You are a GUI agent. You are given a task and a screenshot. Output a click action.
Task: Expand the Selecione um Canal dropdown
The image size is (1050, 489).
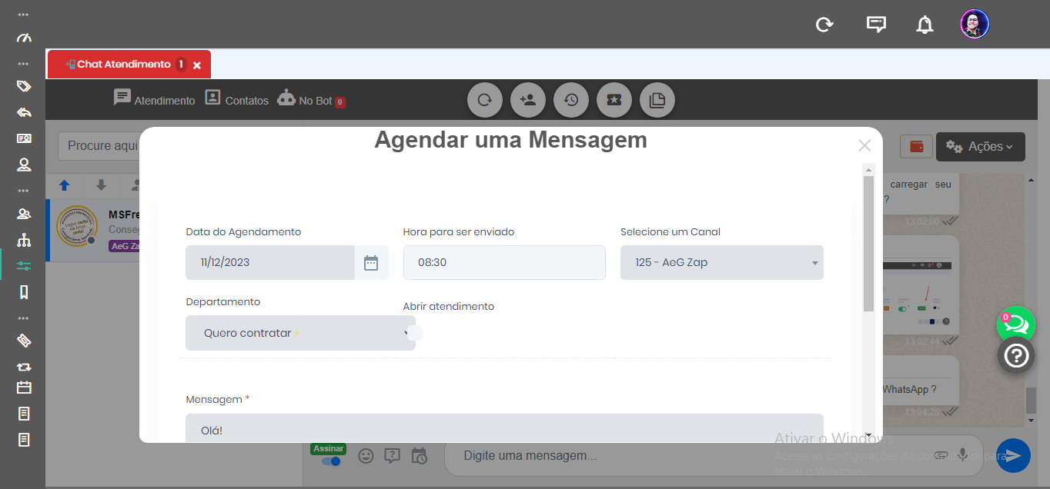[x=721, y=263]
